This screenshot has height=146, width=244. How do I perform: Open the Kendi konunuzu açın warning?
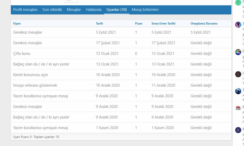30,75
